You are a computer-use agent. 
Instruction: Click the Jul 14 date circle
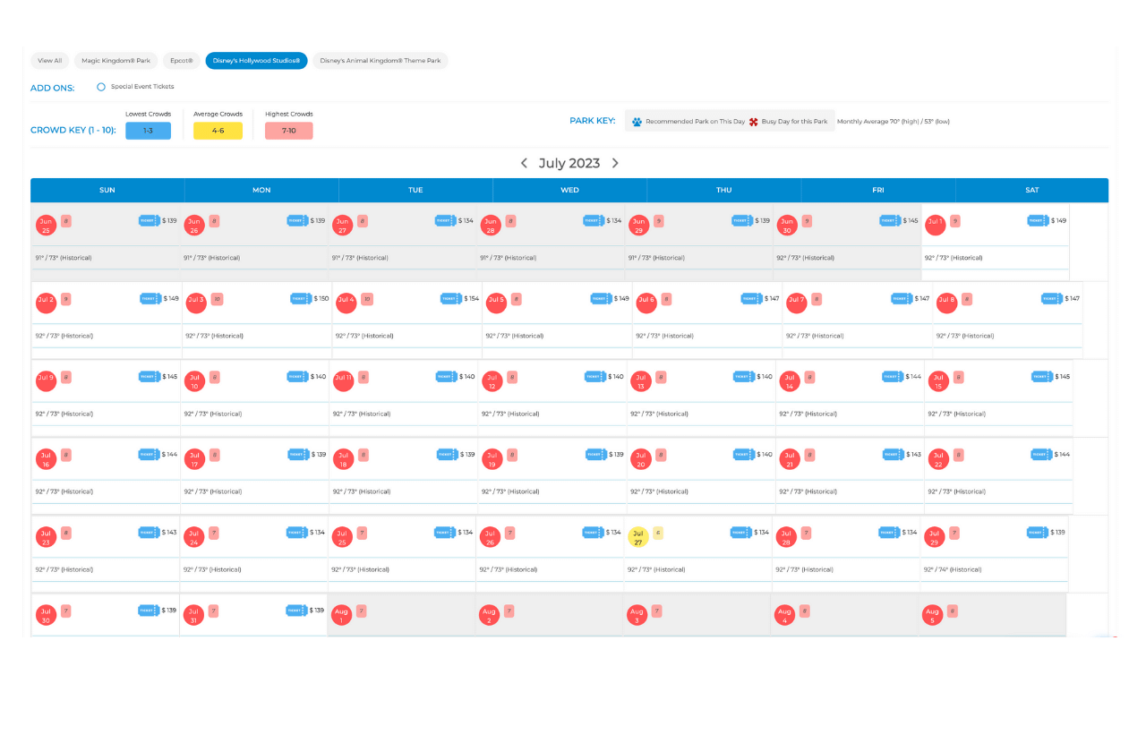789,380
